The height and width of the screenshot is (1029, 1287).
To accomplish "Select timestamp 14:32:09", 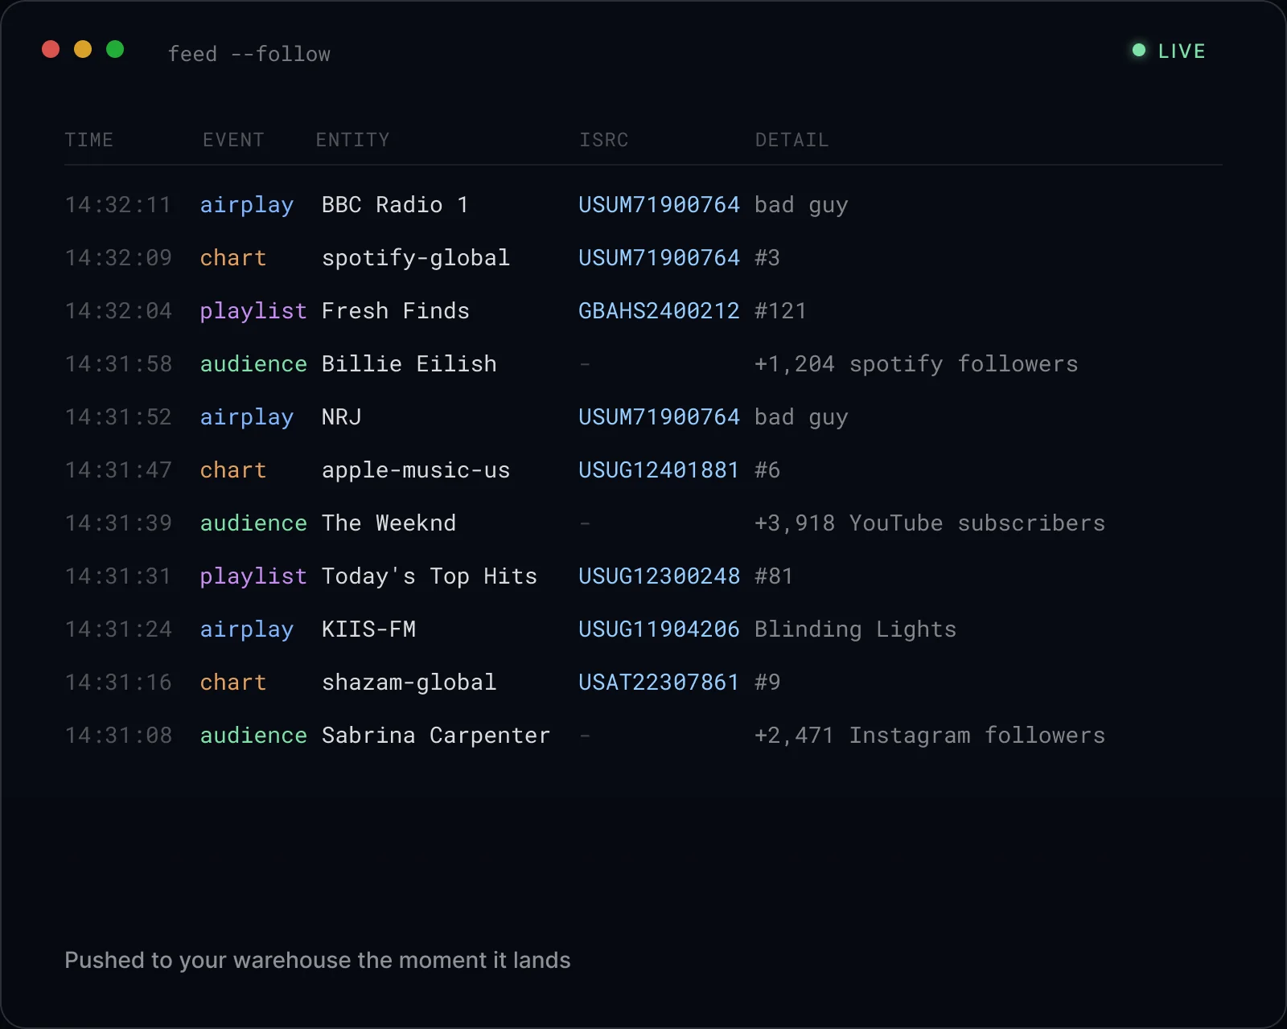I will click(118, 258).
